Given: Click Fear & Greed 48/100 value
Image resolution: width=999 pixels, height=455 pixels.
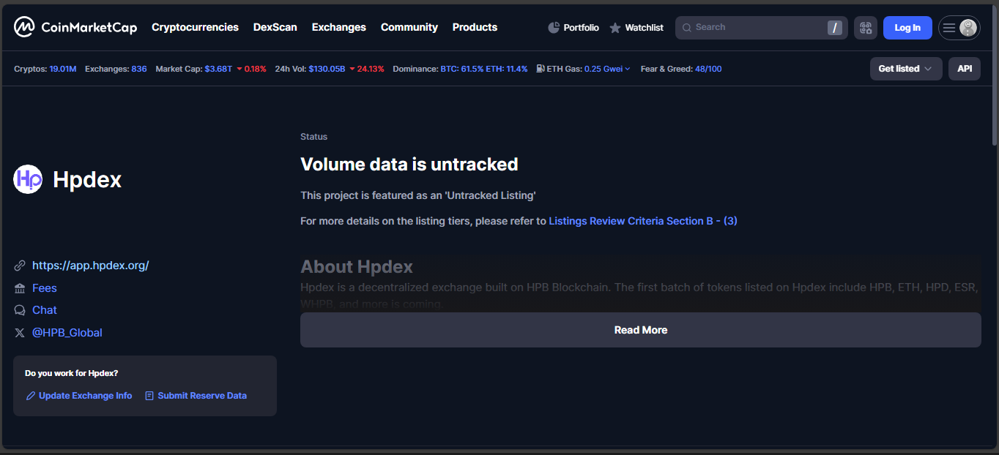Looking at the screenshot, I should pos(708,69).
